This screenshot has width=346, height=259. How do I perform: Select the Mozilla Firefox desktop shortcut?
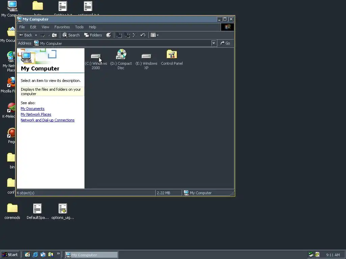[9, 85]
